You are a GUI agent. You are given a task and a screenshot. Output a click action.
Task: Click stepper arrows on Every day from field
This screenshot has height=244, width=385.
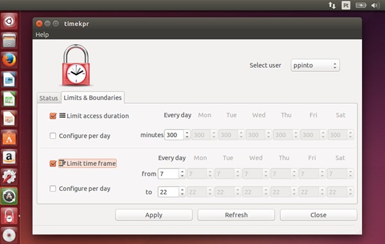click(182, 174)
